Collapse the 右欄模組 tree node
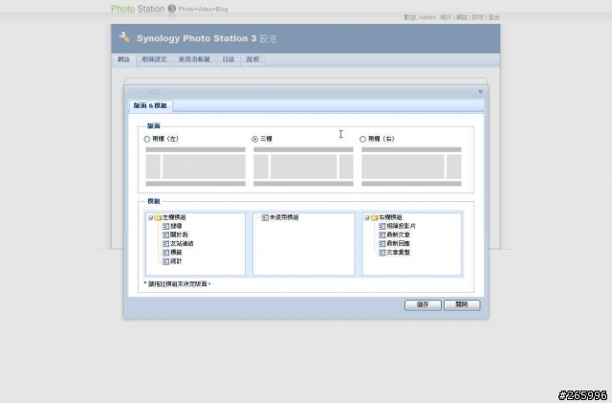Image resolution: width=612 pixels, height=403 pixels. tap(366, 217)
